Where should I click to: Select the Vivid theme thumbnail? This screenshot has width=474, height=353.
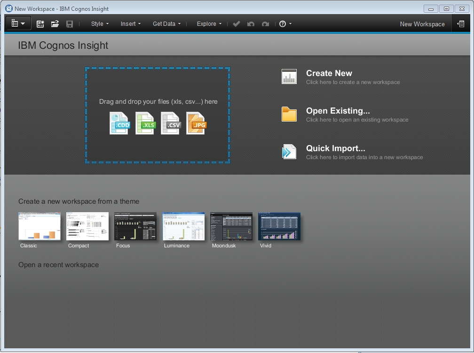[x=279, y=226]
